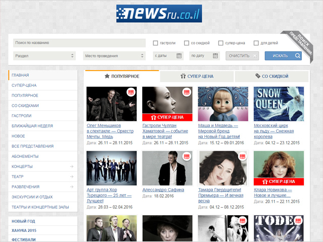The width and height of the screenshot is (323, 242).
Task: Tick the 'для детей' checkbox
Action: [256, 43]
